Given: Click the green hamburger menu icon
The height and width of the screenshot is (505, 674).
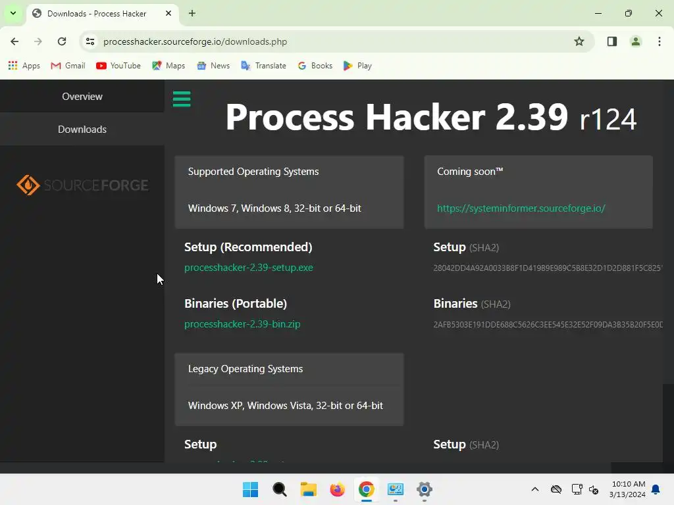Looking at the screenshot, I should 182,99.
